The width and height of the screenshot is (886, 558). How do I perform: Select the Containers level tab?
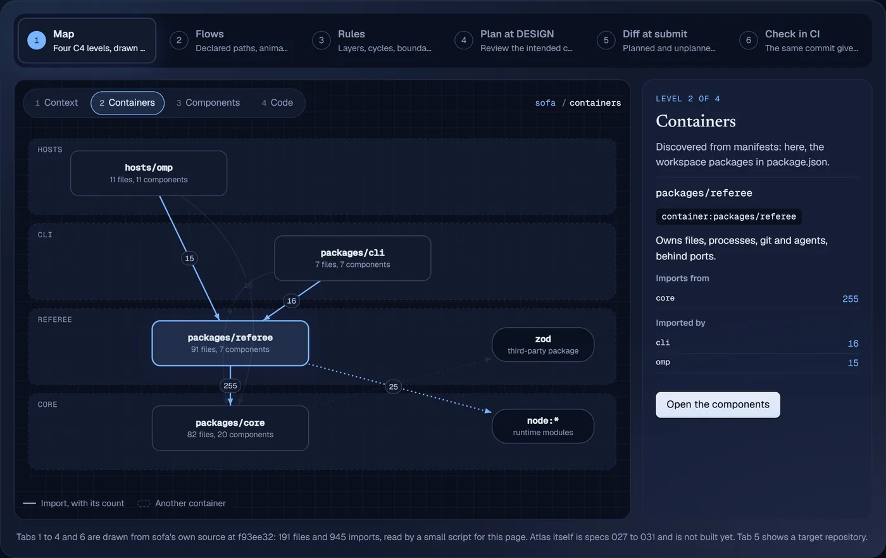[127, 103]
